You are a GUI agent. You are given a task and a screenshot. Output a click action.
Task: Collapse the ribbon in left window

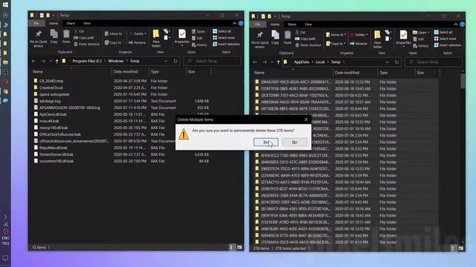(234, 23)
